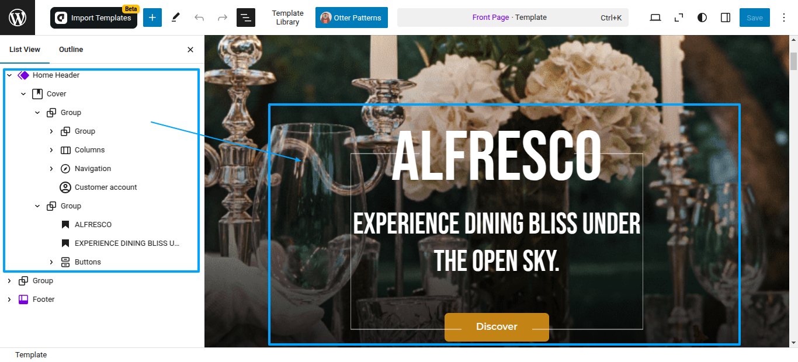This screenshot has width=798, height=362.
Task: Click the Redo arrow icon
Action: (x=223, y=18)
